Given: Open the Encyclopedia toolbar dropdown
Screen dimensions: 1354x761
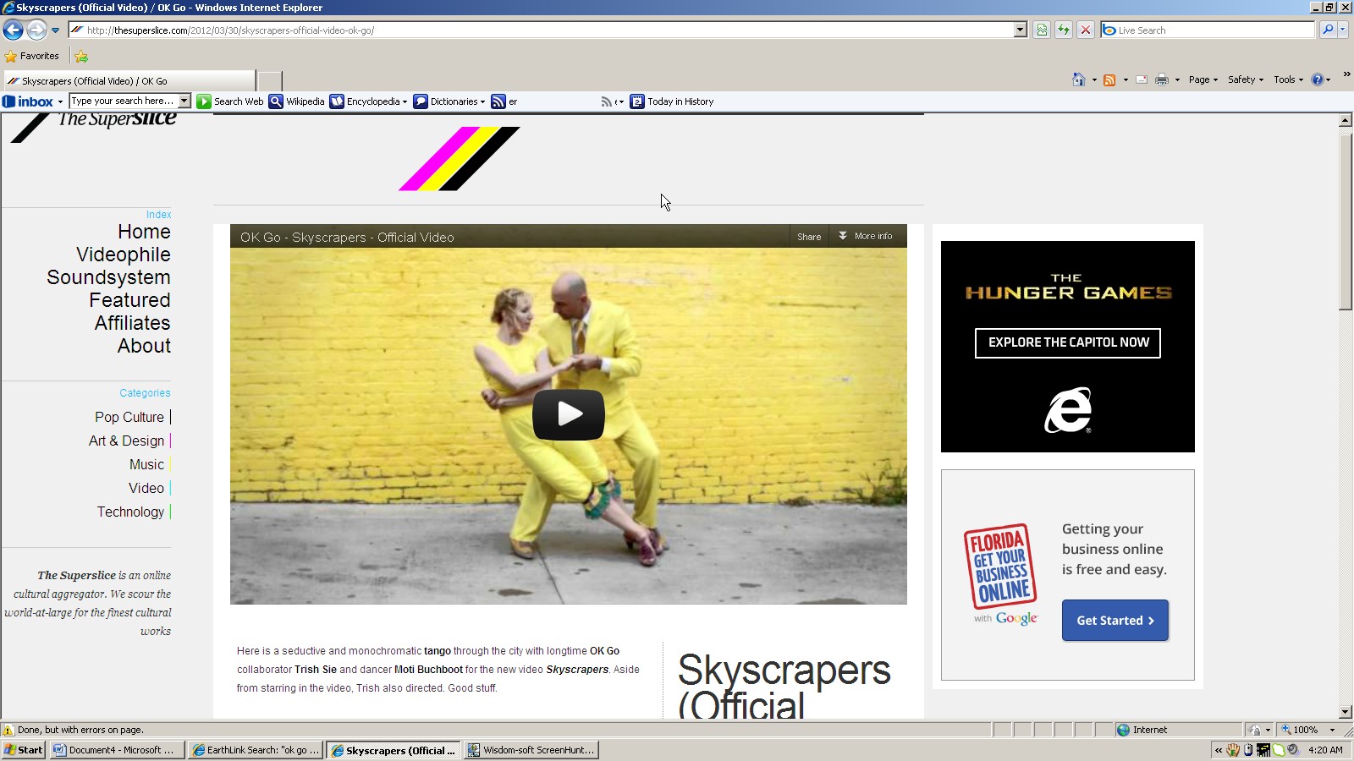Looking at the screenshot, I should pos(369,101).
